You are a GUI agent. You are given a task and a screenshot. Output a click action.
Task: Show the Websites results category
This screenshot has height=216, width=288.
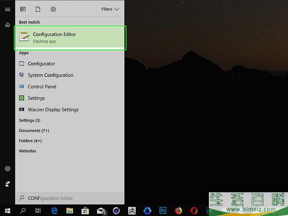coord(27,151)
